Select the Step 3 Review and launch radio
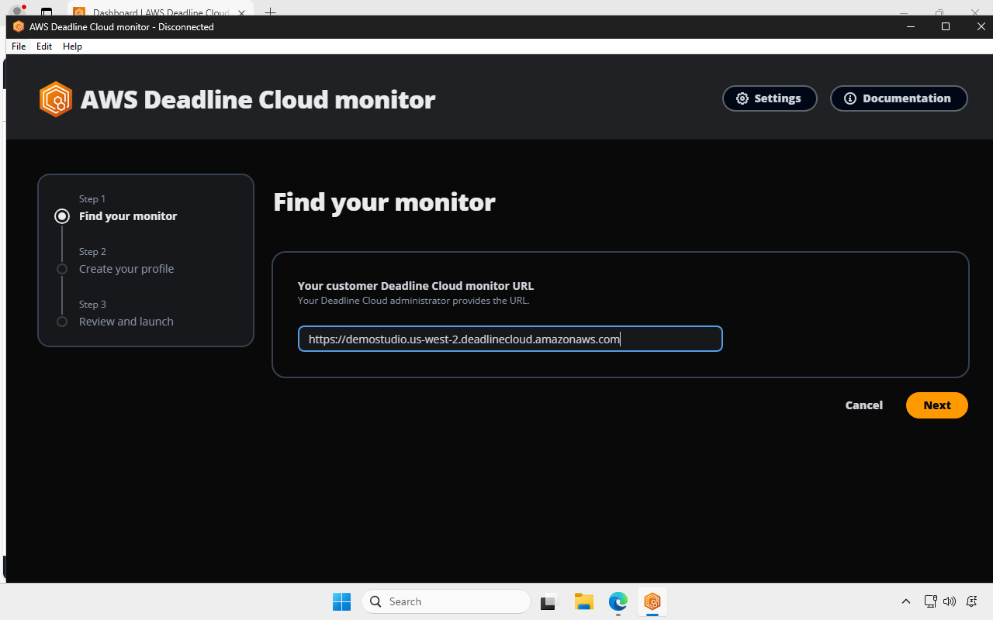This screenshot has width=993, height=620. [61, 322]
